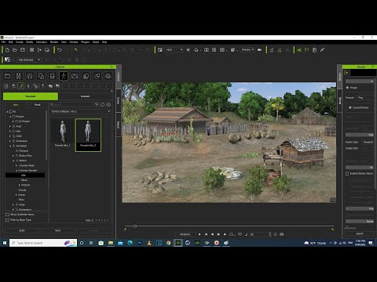Viewport: 377px width, 282px height.
Task: Expand the Cloth tree node
Action: [x=10, y=136]
